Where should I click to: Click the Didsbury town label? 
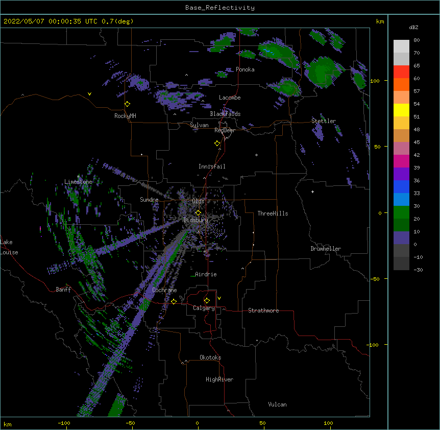195,220
